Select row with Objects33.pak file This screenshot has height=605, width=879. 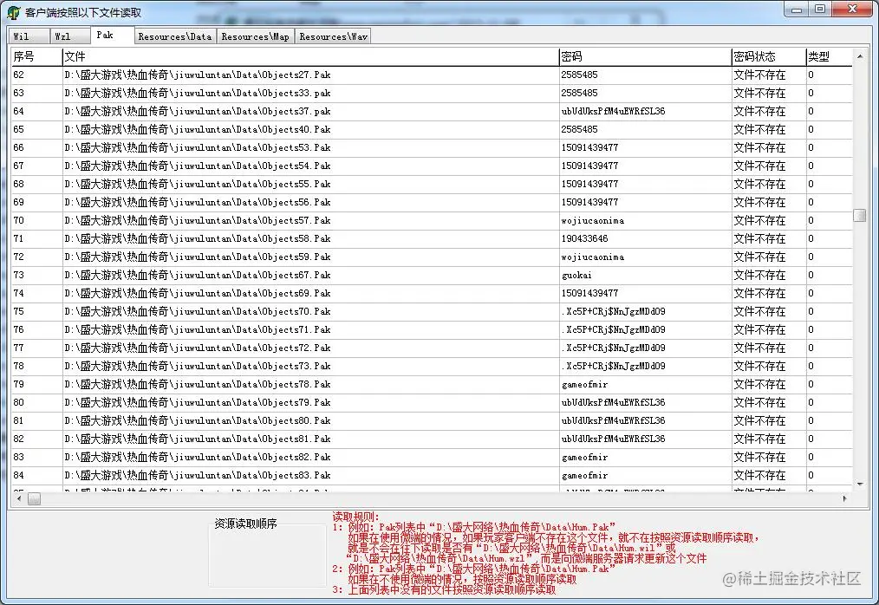(432, 93)
